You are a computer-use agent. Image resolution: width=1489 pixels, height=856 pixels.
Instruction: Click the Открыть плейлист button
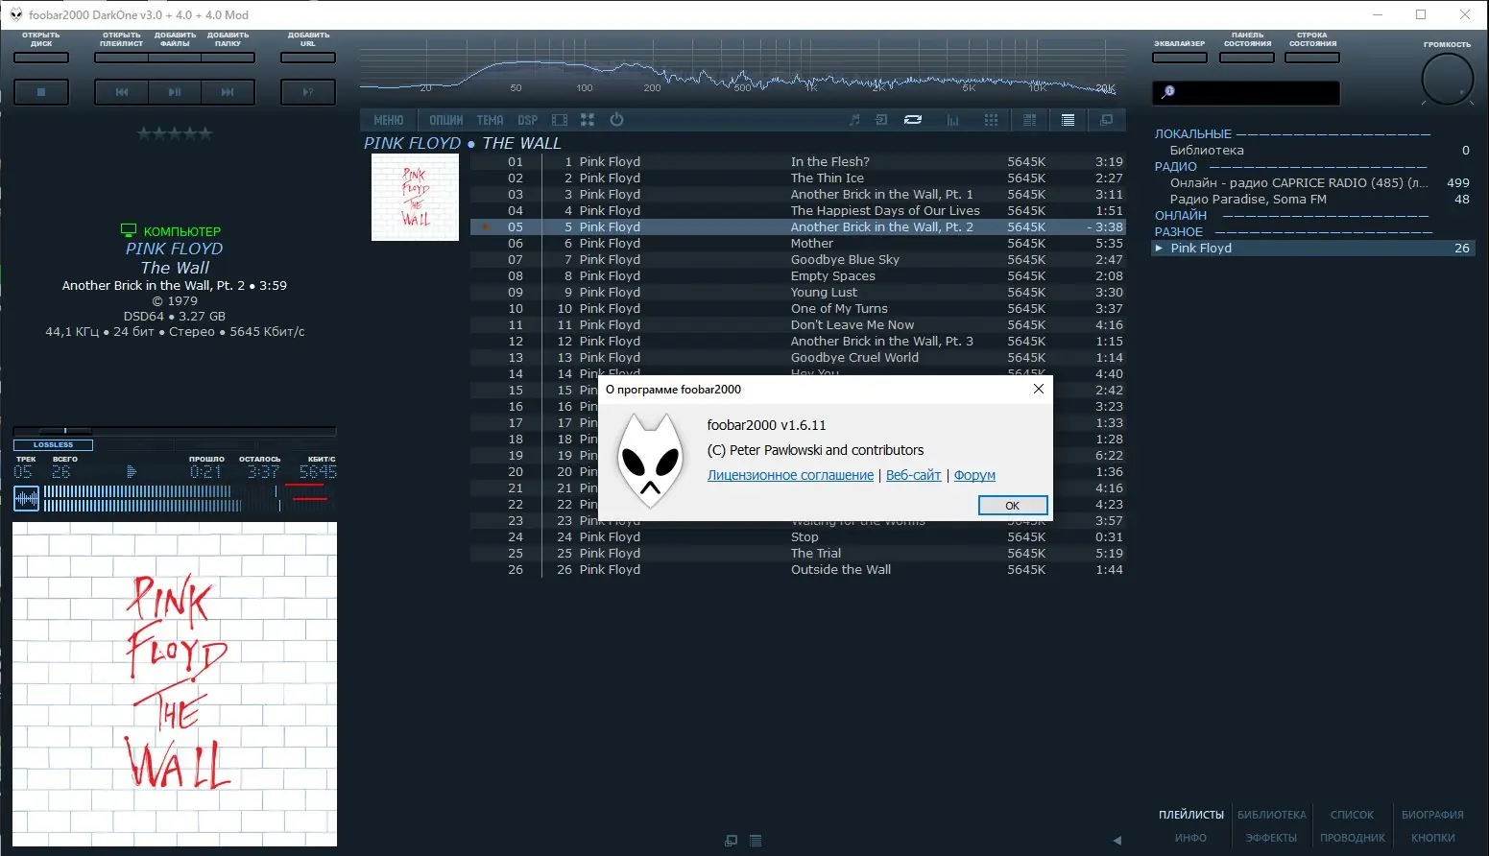pos(122,58)
